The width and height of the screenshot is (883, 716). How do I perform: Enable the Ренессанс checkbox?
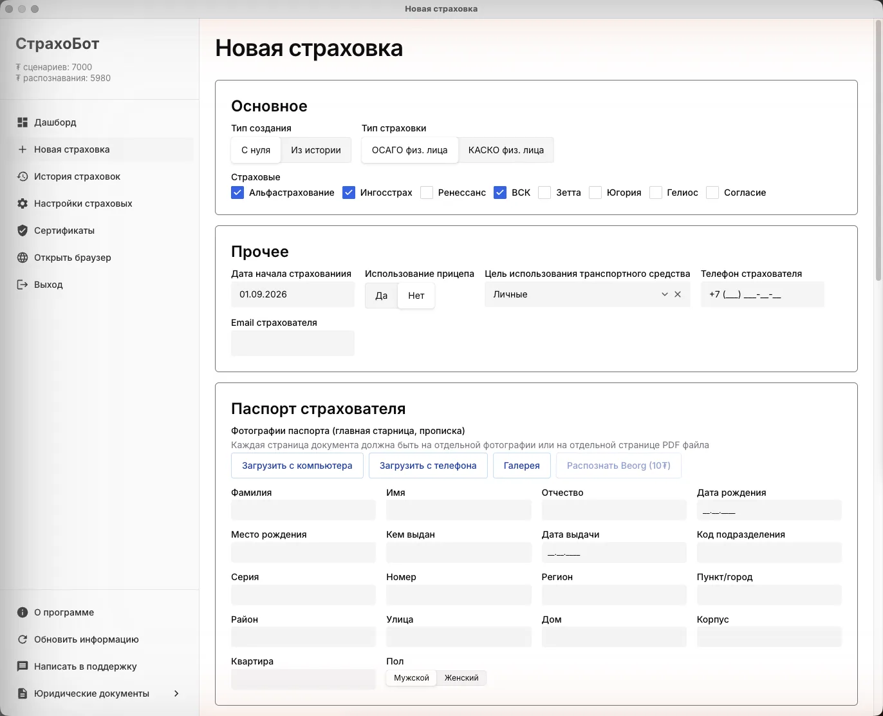tap(427, 193)
